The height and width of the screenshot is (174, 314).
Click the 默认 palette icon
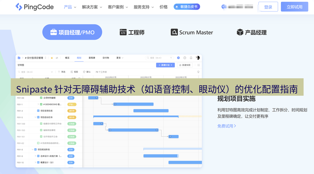click(x=84, y=72)
